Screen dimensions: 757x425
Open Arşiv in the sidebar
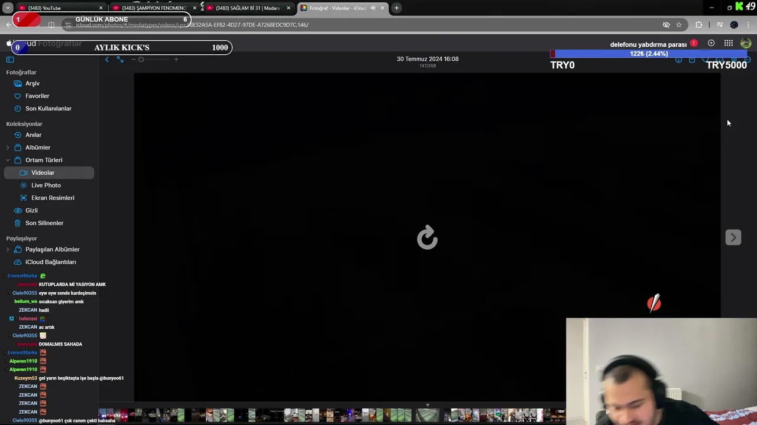coord(33,83)
